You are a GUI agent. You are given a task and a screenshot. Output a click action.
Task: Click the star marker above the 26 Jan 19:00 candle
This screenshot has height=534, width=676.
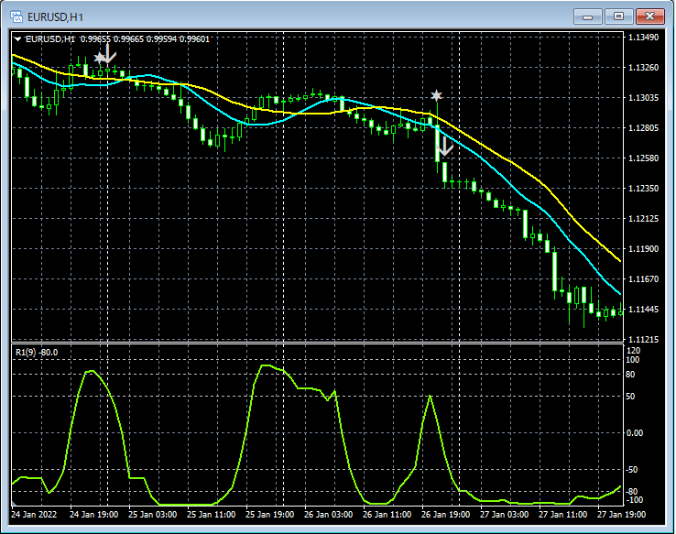click(x=437, y=95)
